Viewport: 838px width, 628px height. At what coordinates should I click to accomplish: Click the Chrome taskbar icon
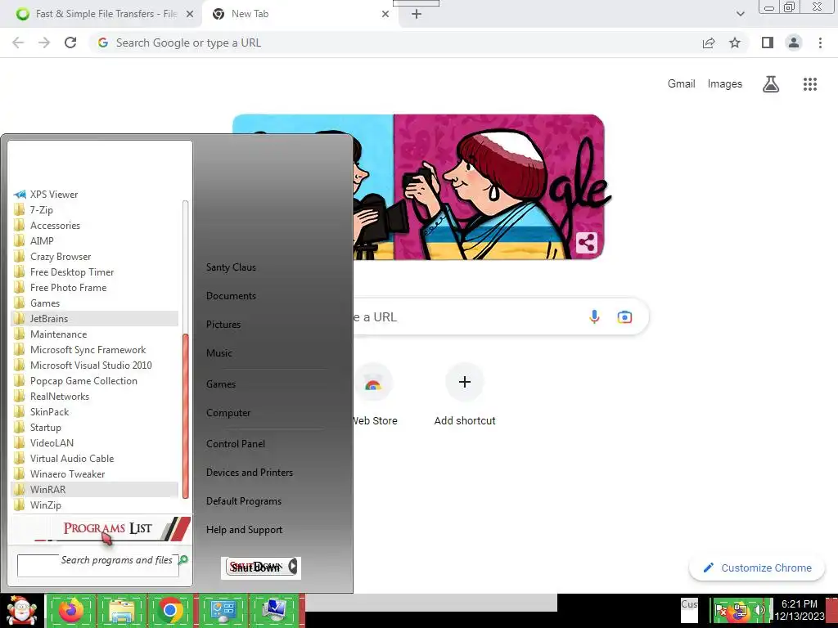pos(170,610)
